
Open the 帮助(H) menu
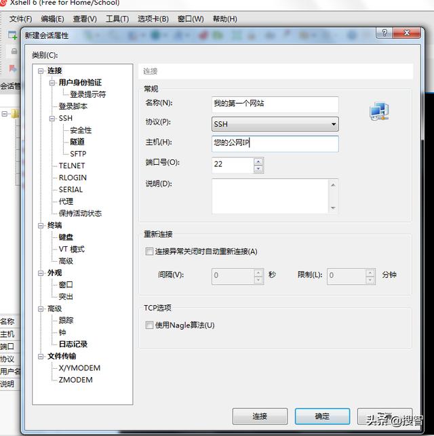pyautogui.click(x=224, y=19)
